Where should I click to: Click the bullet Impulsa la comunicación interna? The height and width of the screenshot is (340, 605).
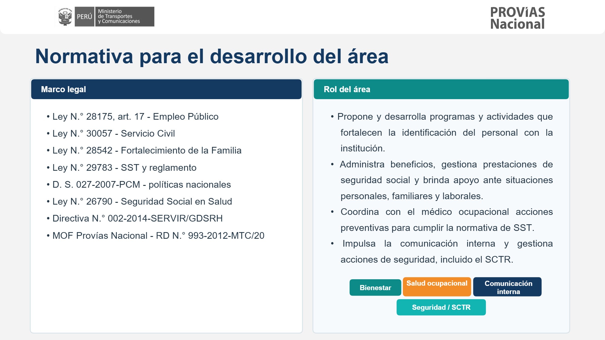coord(442,251)
